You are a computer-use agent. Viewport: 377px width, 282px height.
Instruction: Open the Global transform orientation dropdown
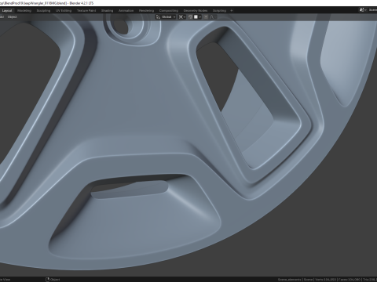[166, 17]
